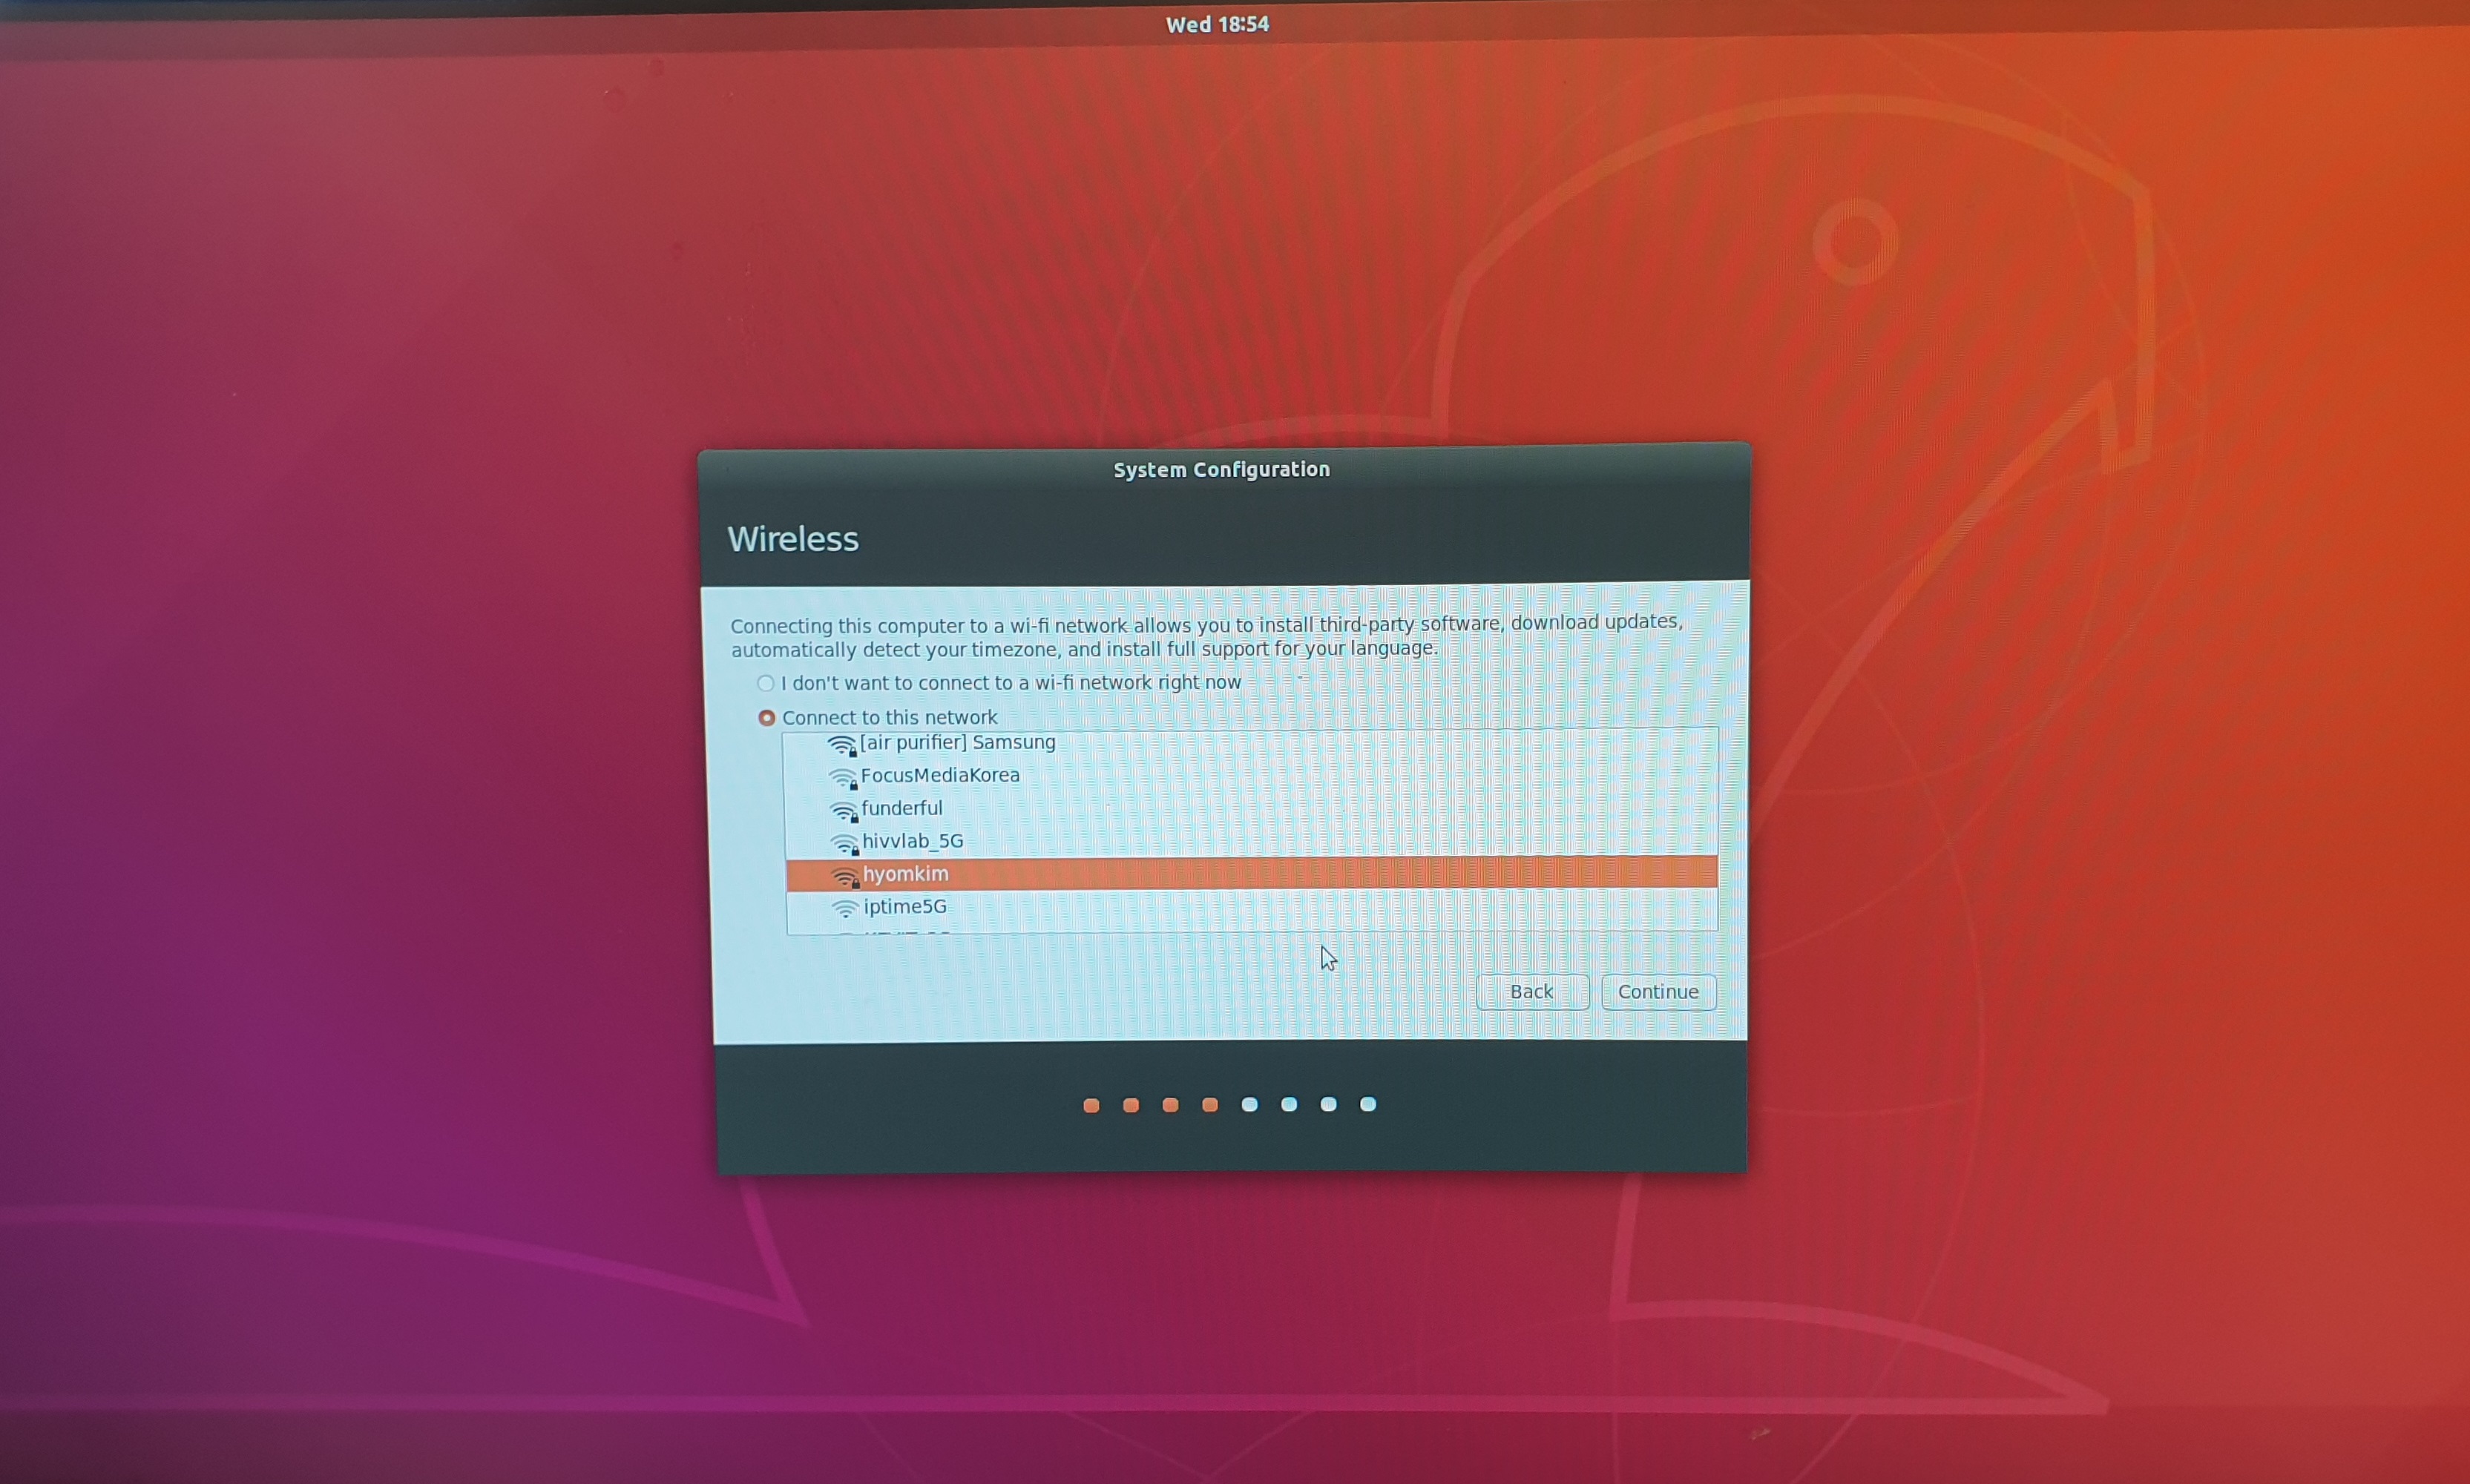The width and height of the screenshot is (2470, 1484).
Task: Click the fourth orange progress dot
Action: pyautogui.click(x=1209, y=1105)
